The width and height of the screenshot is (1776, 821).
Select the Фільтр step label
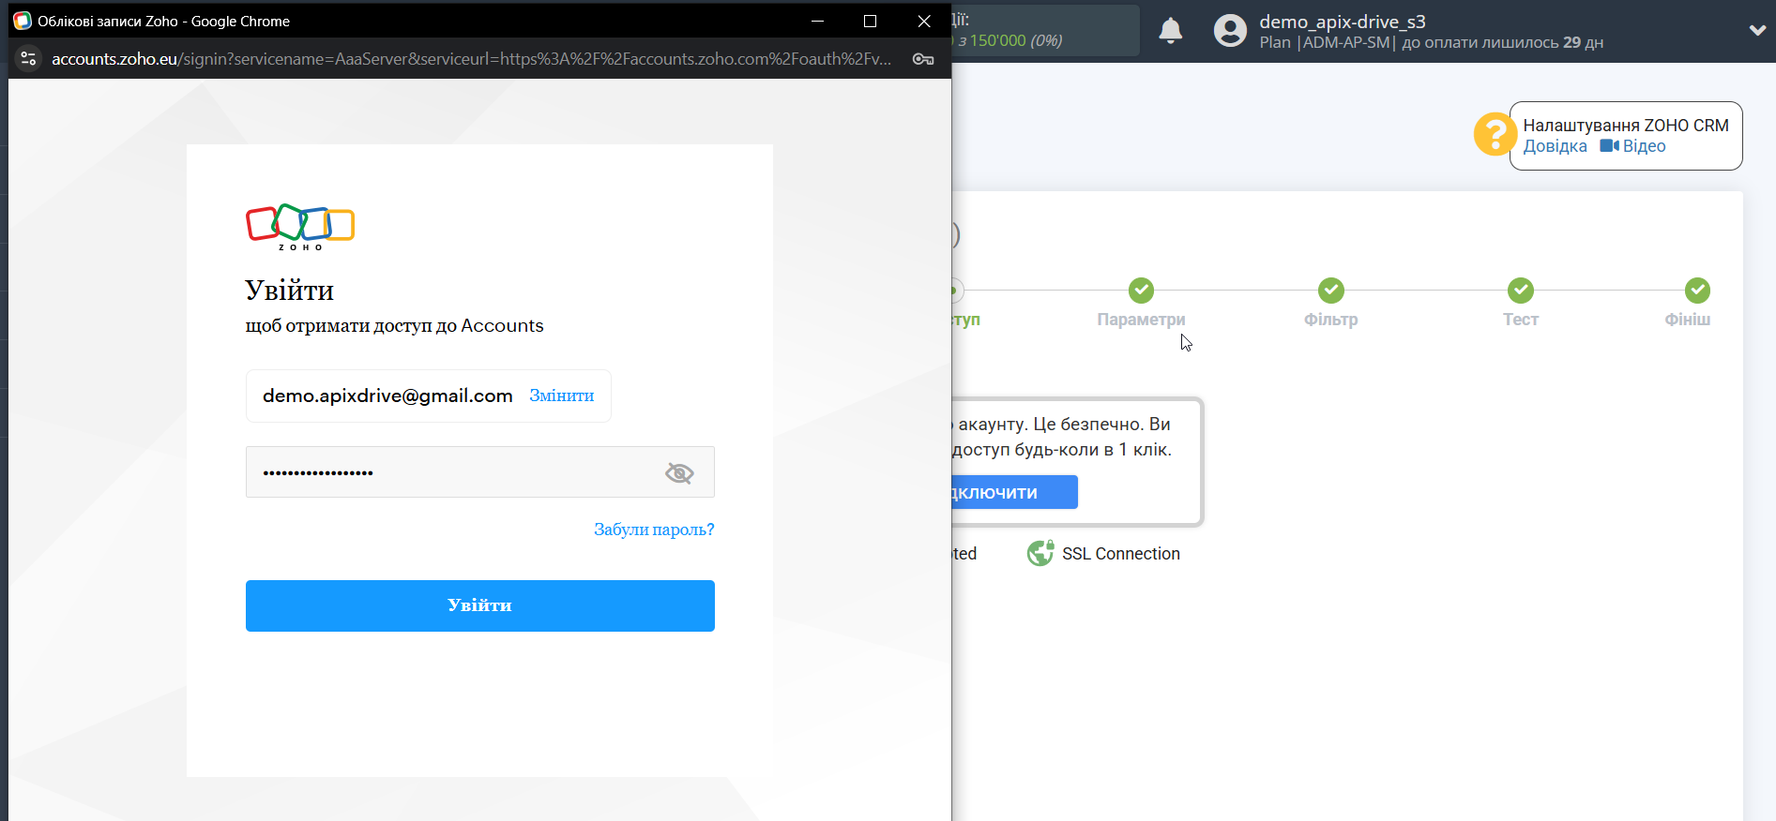coord(1330,320)
